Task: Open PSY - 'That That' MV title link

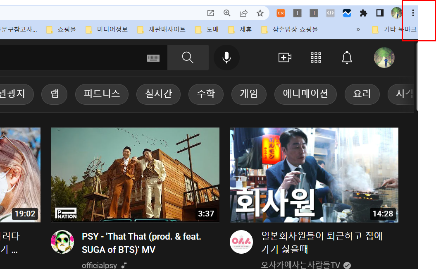Action: (141, 243)
